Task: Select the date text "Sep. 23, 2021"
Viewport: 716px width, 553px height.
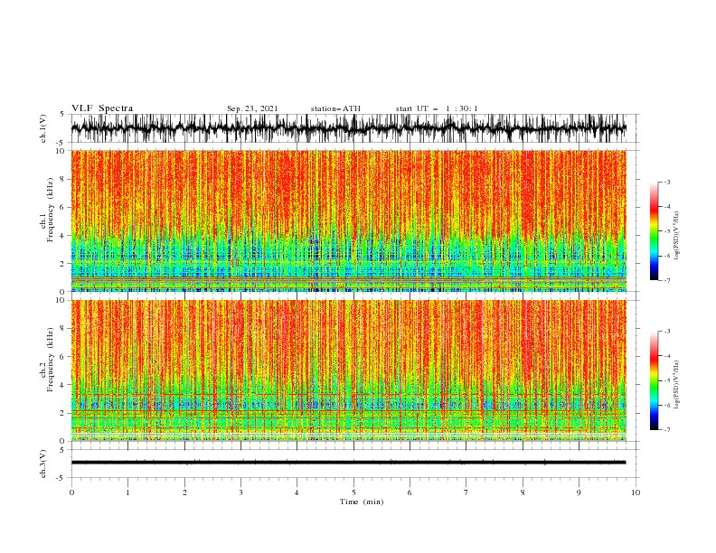Action: [x=252, y=108]
